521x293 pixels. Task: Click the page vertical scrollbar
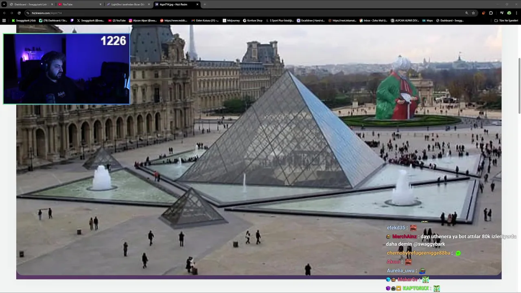(519, 85)
